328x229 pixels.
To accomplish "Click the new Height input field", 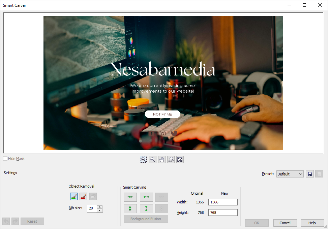I will pos(223,212).
